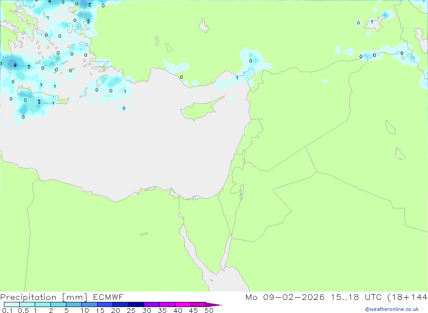Click the 2–5 mm legend color swatch
The width and height of the screenshot is (428, 313).
pos(58,304)
